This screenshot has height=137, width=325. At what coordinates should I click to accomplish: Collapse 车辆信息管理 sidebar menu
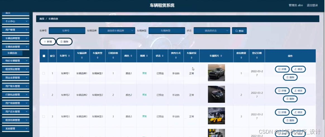[x=16, y=47]
